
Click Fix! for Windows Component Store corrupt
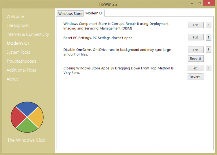pyautogui.click(x=196, y=25)
